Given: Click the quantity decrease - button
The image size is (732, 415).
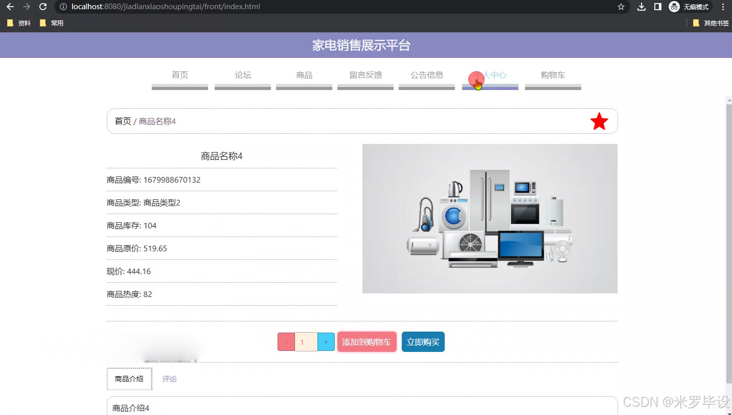Looking at the screenshot, I should click(x=286, y=342).
